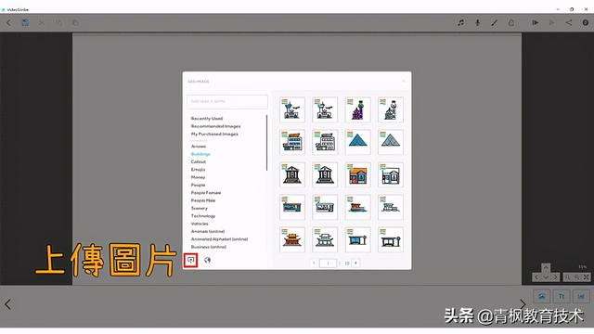The width and height of the screenshot is (594, 334).
Task: Click the back arrow in top toolbar
Action: pos(8,22)
